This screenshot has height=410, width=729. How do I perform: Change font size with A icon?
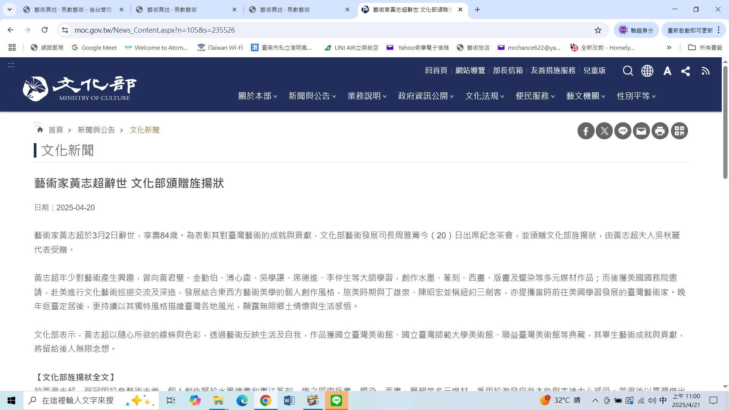point(667,71)
